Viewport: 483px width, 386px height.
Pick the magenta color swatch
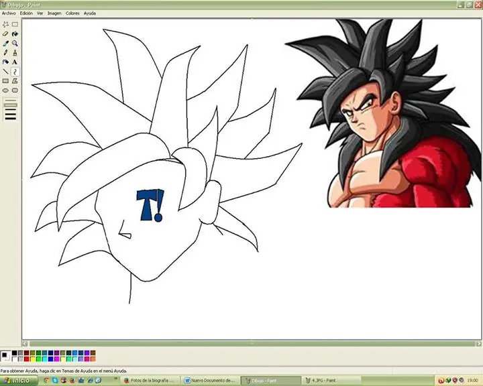coord(56,359)
